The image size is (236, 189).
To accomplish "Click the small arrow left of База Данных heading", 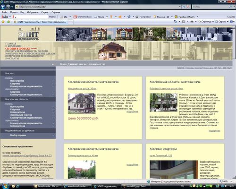I will click(x=53, y=64).
